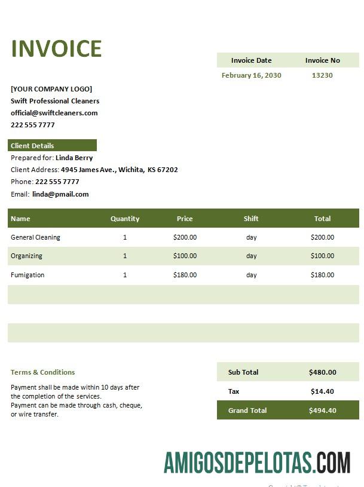Click the linda@pmail.com email address
Image resolution: width=364 pixels, height=487 pixels.
[x=60, y=194]
